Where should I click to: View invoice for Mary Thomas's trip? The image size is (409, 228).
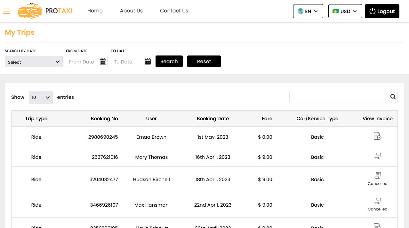[378, 156]
